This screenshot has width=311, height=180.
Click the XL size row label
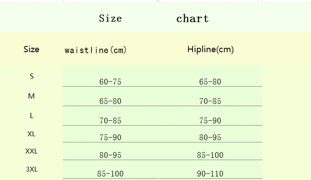(x=31, y=134)
